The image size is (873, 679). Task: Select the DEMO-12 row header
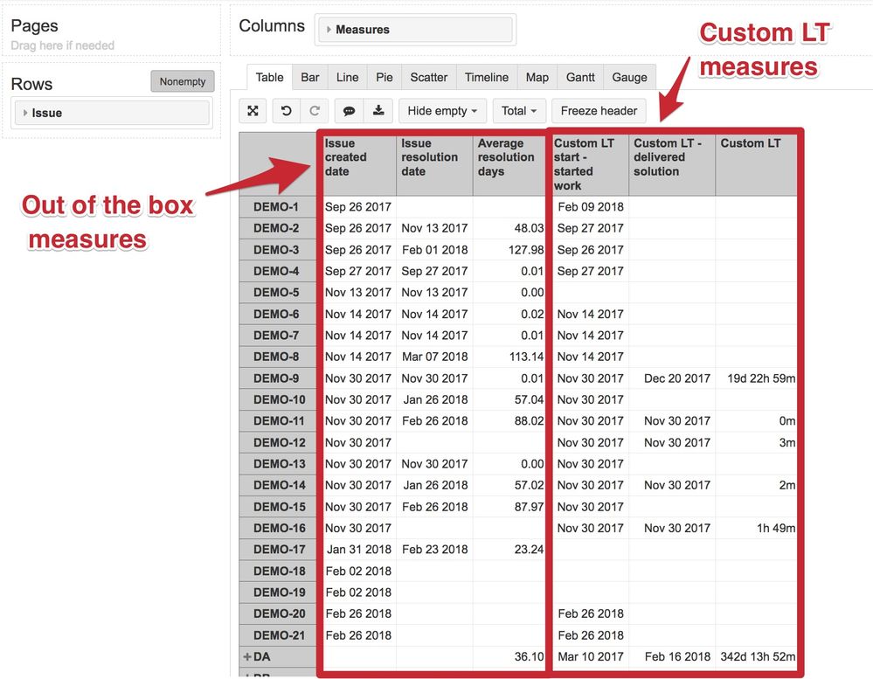(x=277, y=442)
